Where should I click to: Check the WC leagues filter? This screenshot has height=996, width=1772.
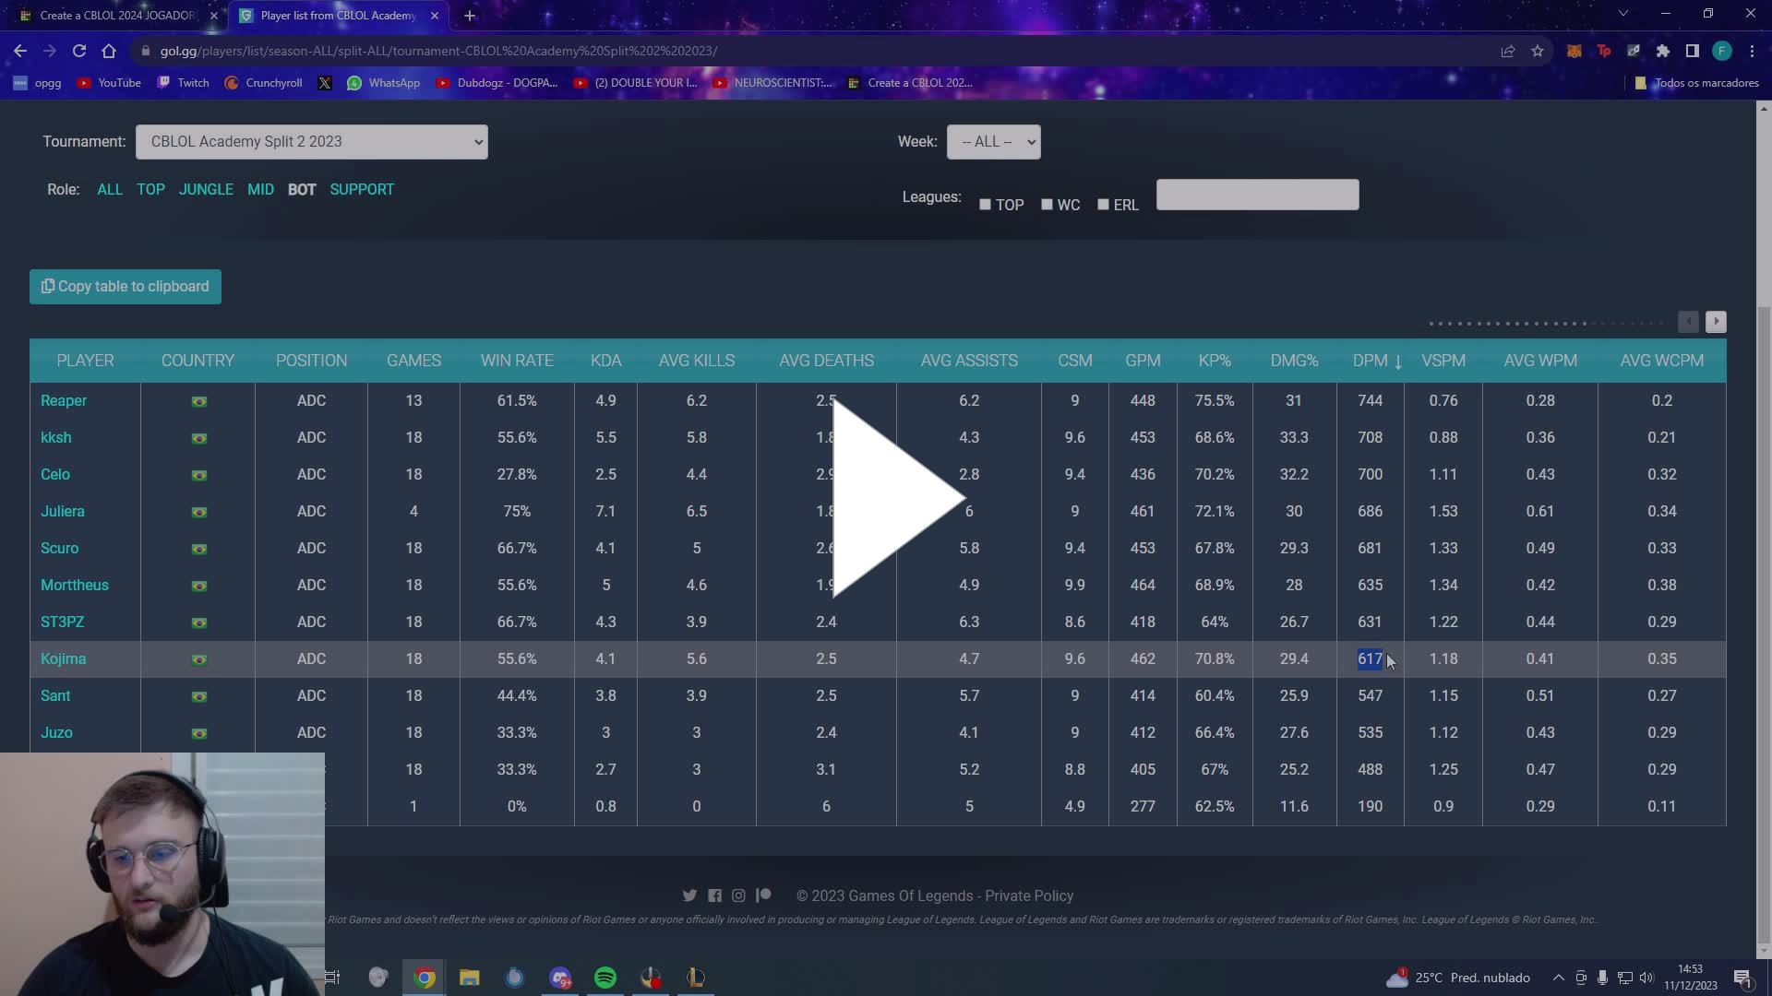tap(1046, 204)
